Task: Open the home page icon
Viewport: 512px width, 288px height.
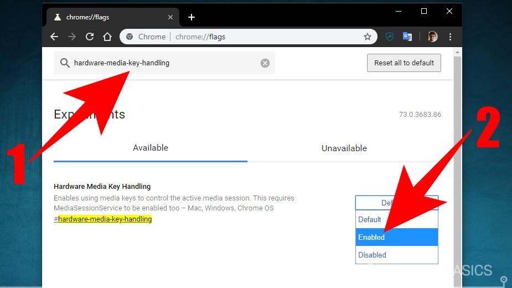Action: 107,37
